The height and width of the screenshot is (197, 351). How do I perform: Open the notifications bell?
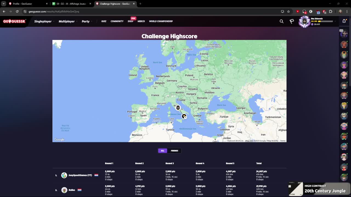tap(344, 21)
